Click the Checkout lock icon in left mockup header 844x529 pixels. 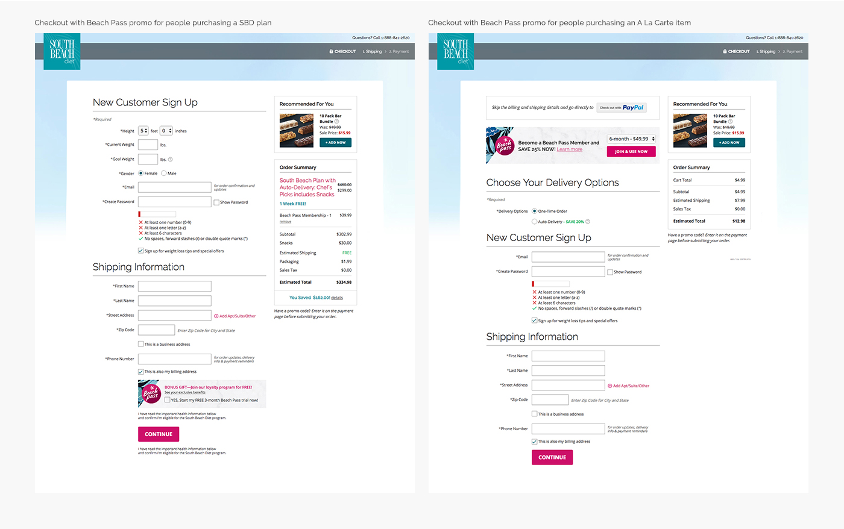coord(331,51)
